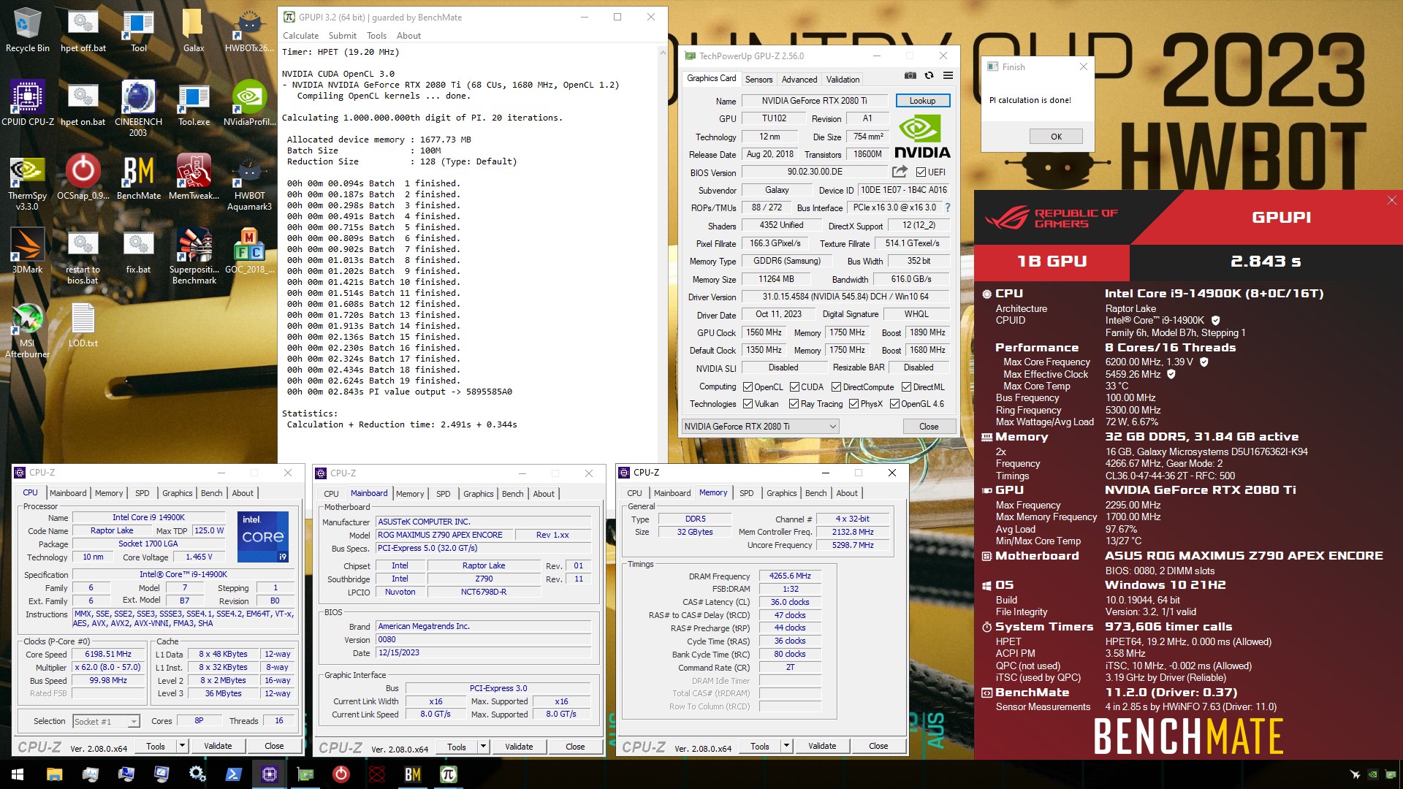Click Lookup button in GPU-Z
The height and width of the screenshot is (789, 1403).
[x=922, y=101]
